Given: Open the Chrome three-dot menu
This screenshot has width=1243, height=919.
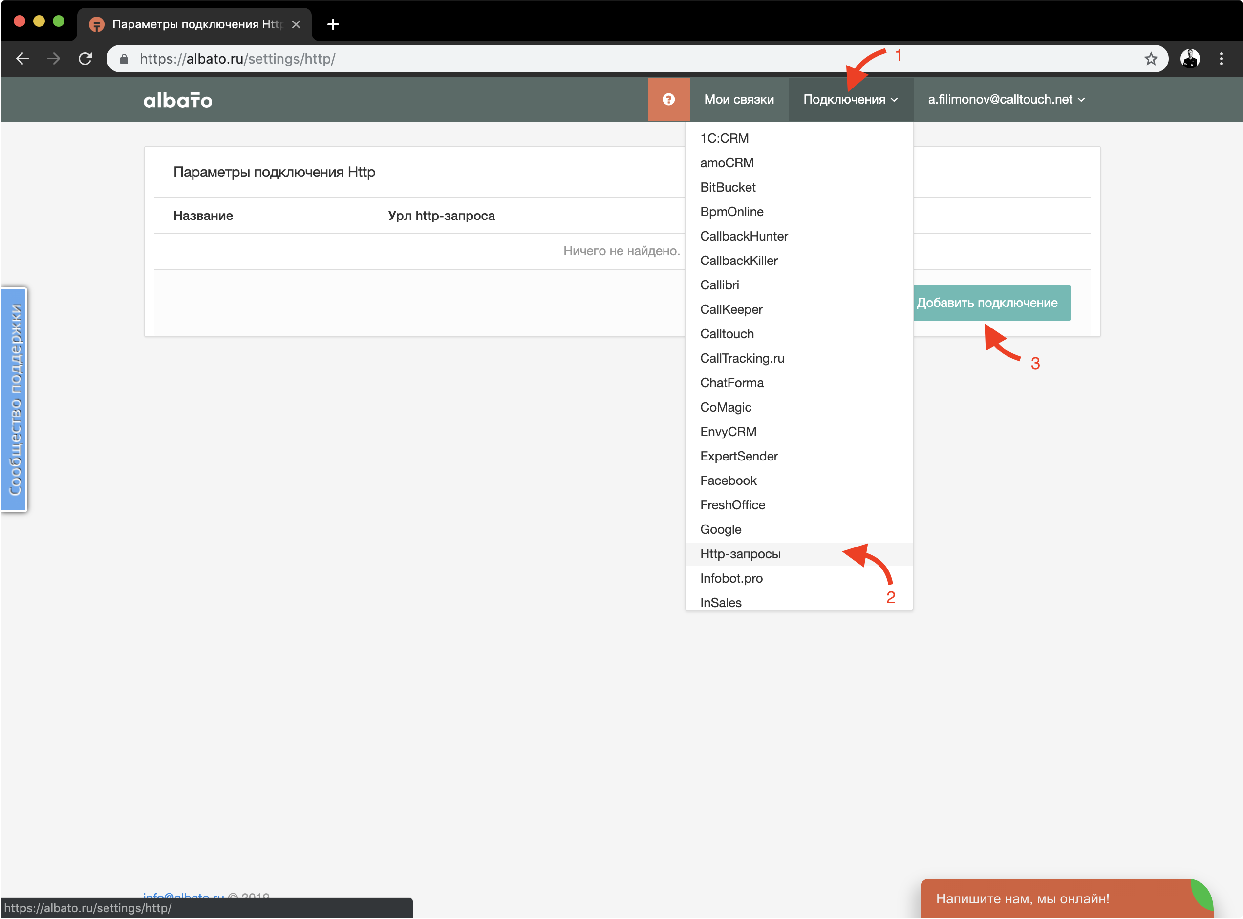Looking at the screenshot, I should click(1222, 59).
